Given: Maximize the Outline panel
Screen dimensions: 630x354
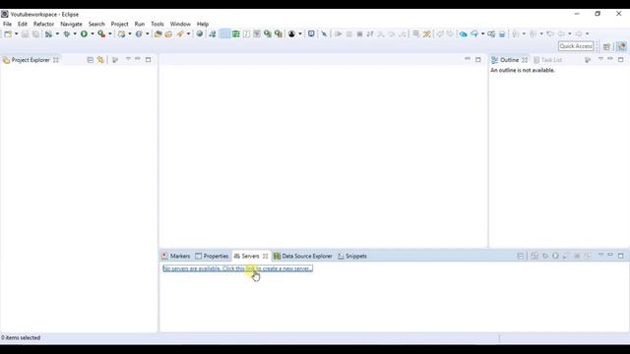Looking at the screenshot, I should (x=621, y=59).
